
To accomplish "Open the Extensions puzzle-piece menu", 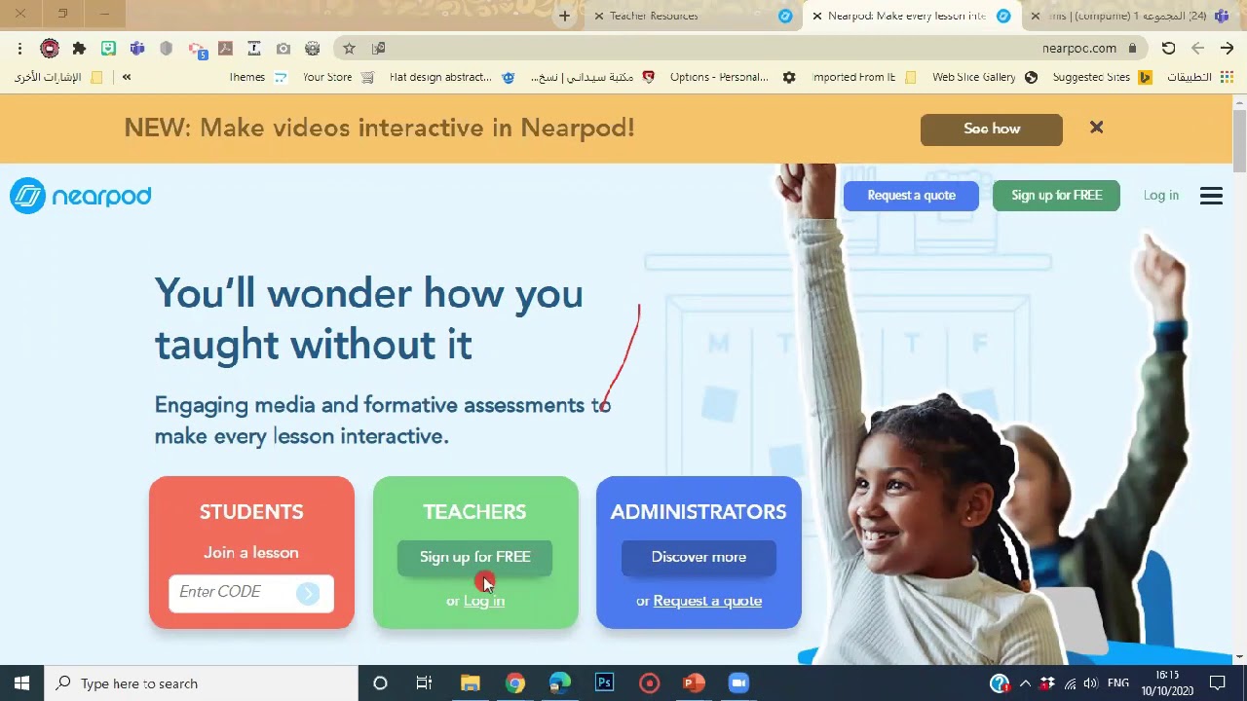I will point(79,48).
